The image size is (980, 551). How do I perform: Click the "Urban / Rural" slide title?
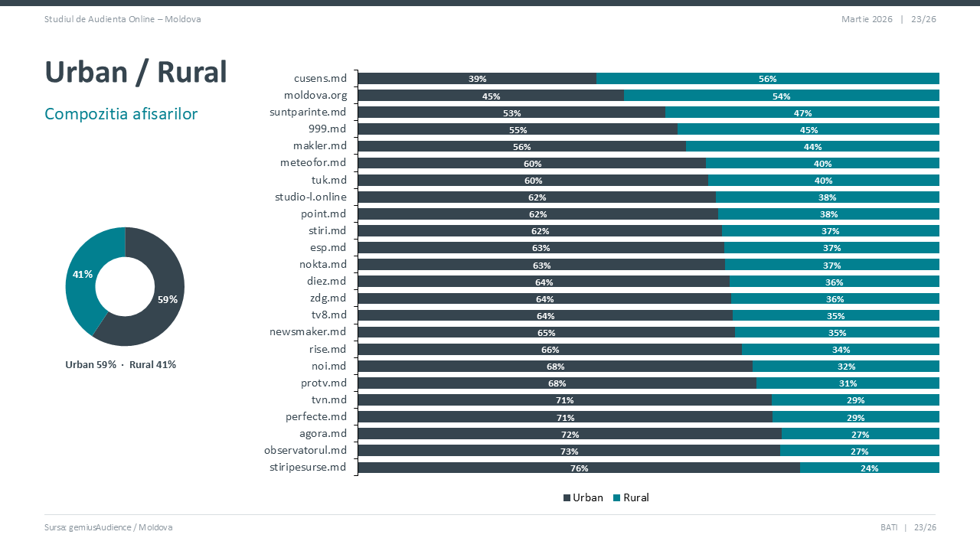click(x=136, y=72)
